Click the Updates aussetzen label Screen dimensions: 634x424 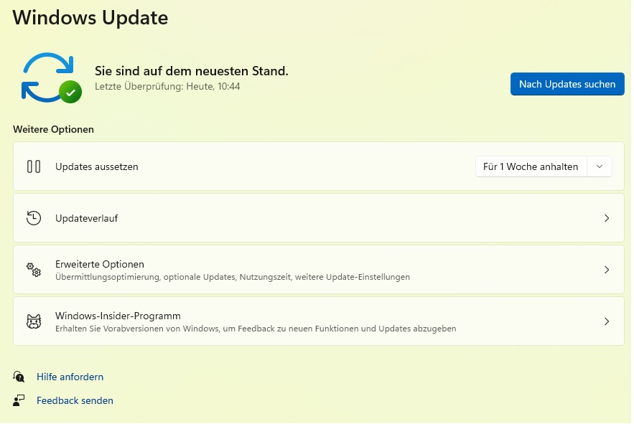point(97,166)
